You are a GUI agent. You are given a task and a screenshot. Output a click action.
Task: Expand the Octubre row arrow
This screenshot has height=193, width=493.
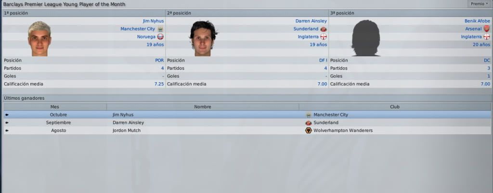(x=7, y=115)
